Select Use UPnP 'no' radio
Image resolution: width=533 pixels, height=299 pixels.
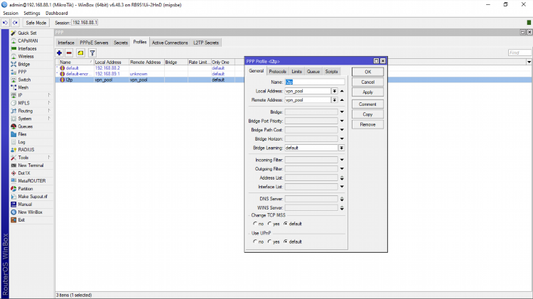[255, 242]
